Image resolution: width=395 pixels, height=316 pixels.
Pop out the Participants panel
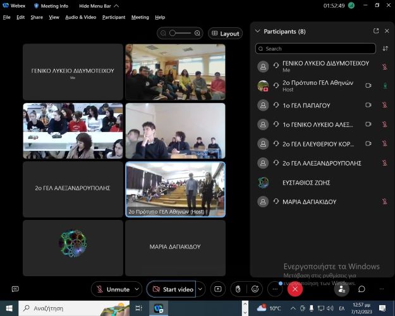point(376,31)
